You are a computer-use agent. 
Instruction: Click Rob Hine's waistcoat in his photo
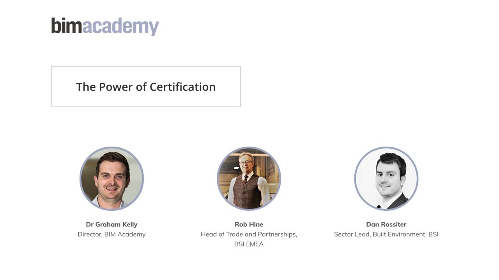249,191
